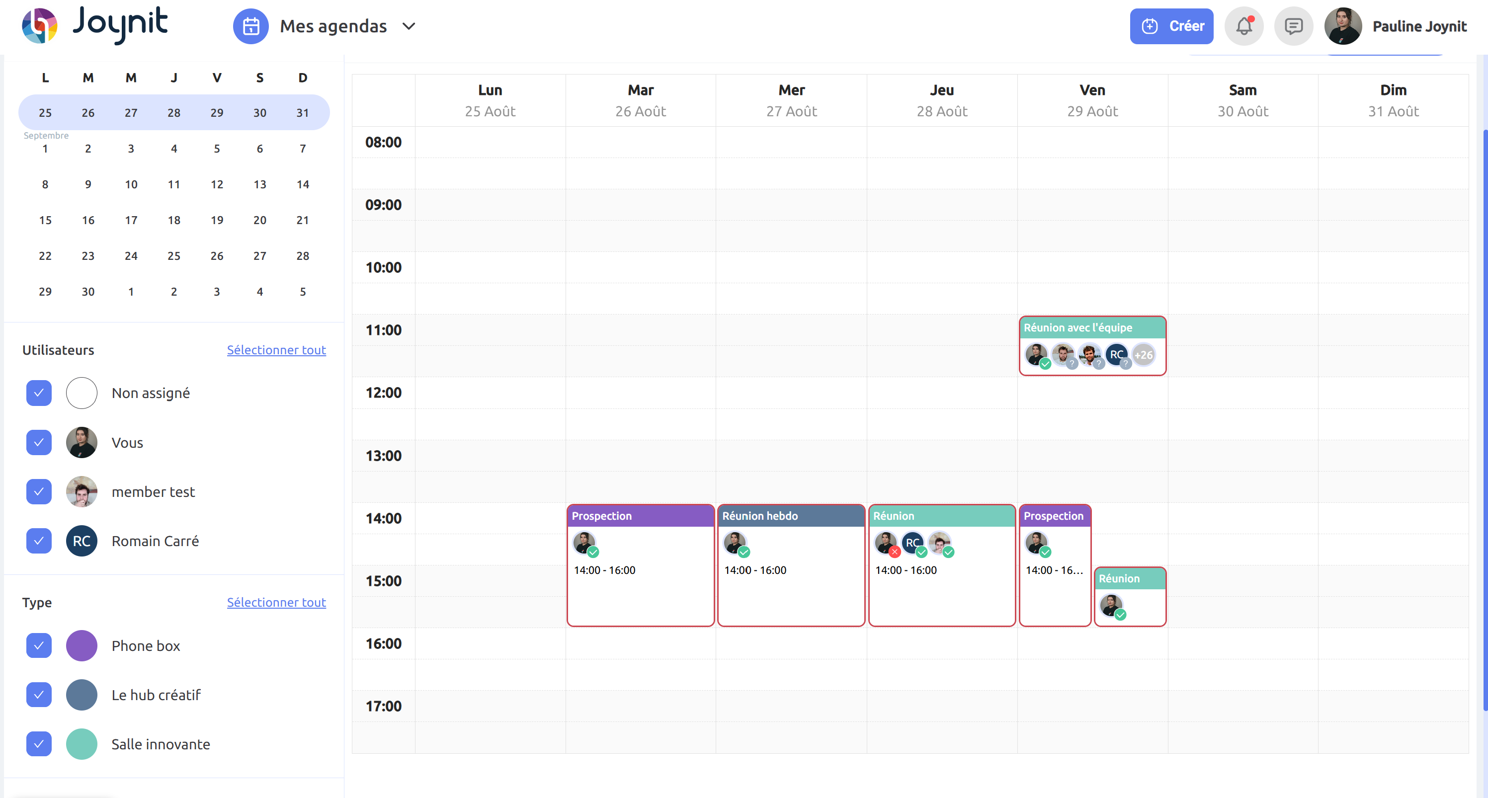Image resolution: width=1488 pixels, height=798 pixels.
Task: Click the Le hub créatif color swatch
Action: pyautogui.click(x=82, y=695)
